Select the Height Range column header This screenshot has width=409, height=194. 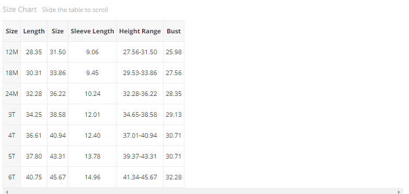(140, 31)
